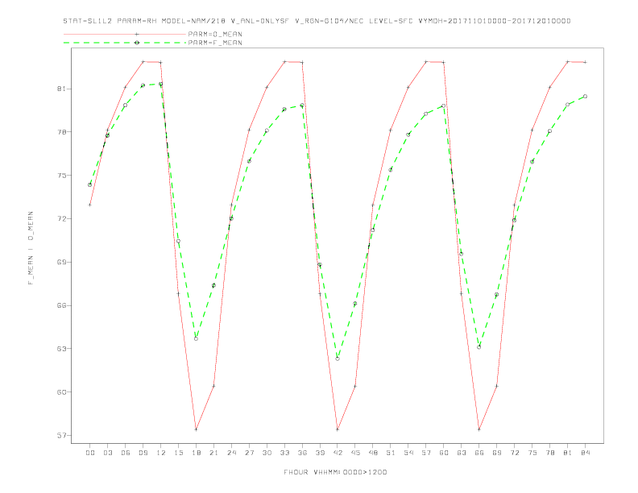Screen dimensions: 638x493
Task: Click F_MEAN circle marker at forecast hour 42
Action: point(338,358)
